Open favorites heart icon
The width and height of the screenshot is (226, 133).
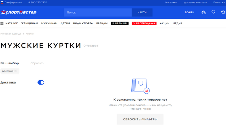click(x=213, y=12)
